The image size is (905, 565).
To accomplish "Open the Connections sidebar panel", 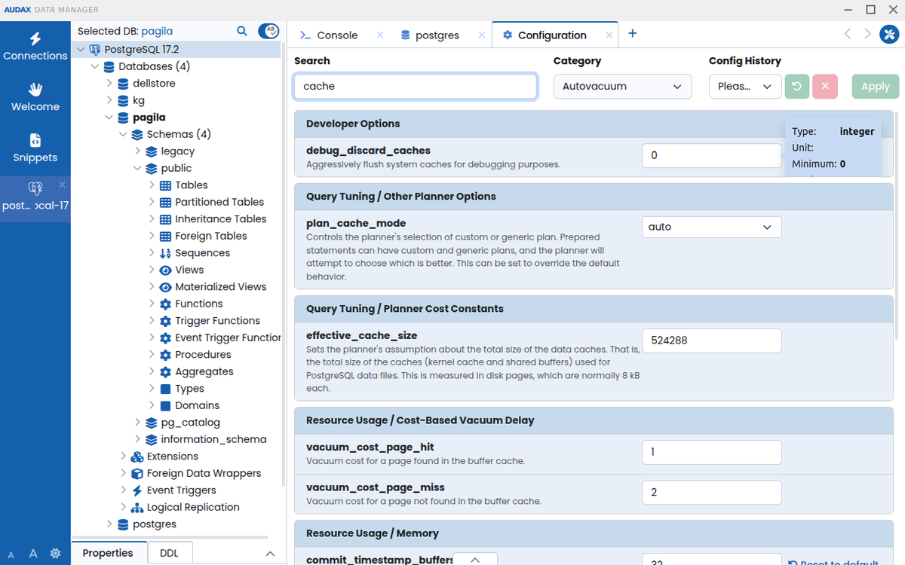I will pyautogui.click(x=35, y=46).
